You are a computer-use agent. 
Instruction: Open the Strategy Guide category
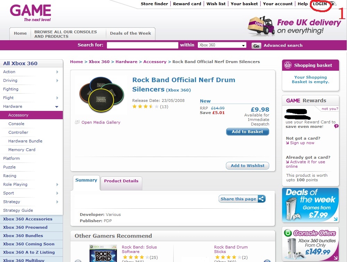(18, 210)
